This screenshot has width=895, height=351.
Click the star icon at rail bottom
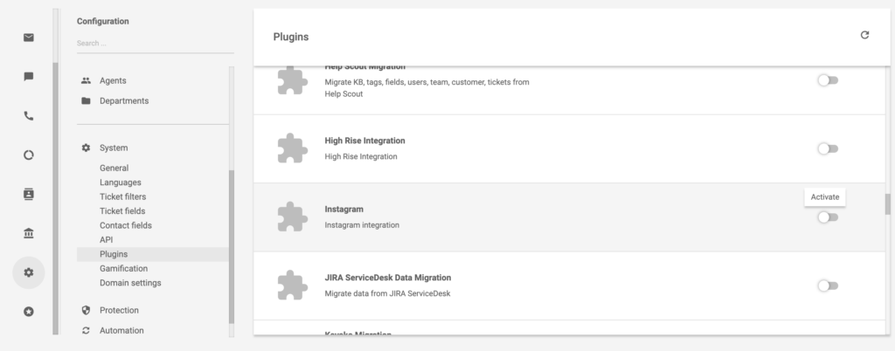point(29,311)
